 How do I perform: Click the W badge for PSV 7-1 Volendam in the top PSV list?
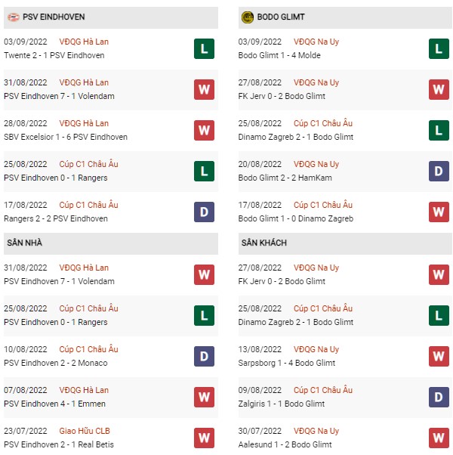(x=204, y=89)
